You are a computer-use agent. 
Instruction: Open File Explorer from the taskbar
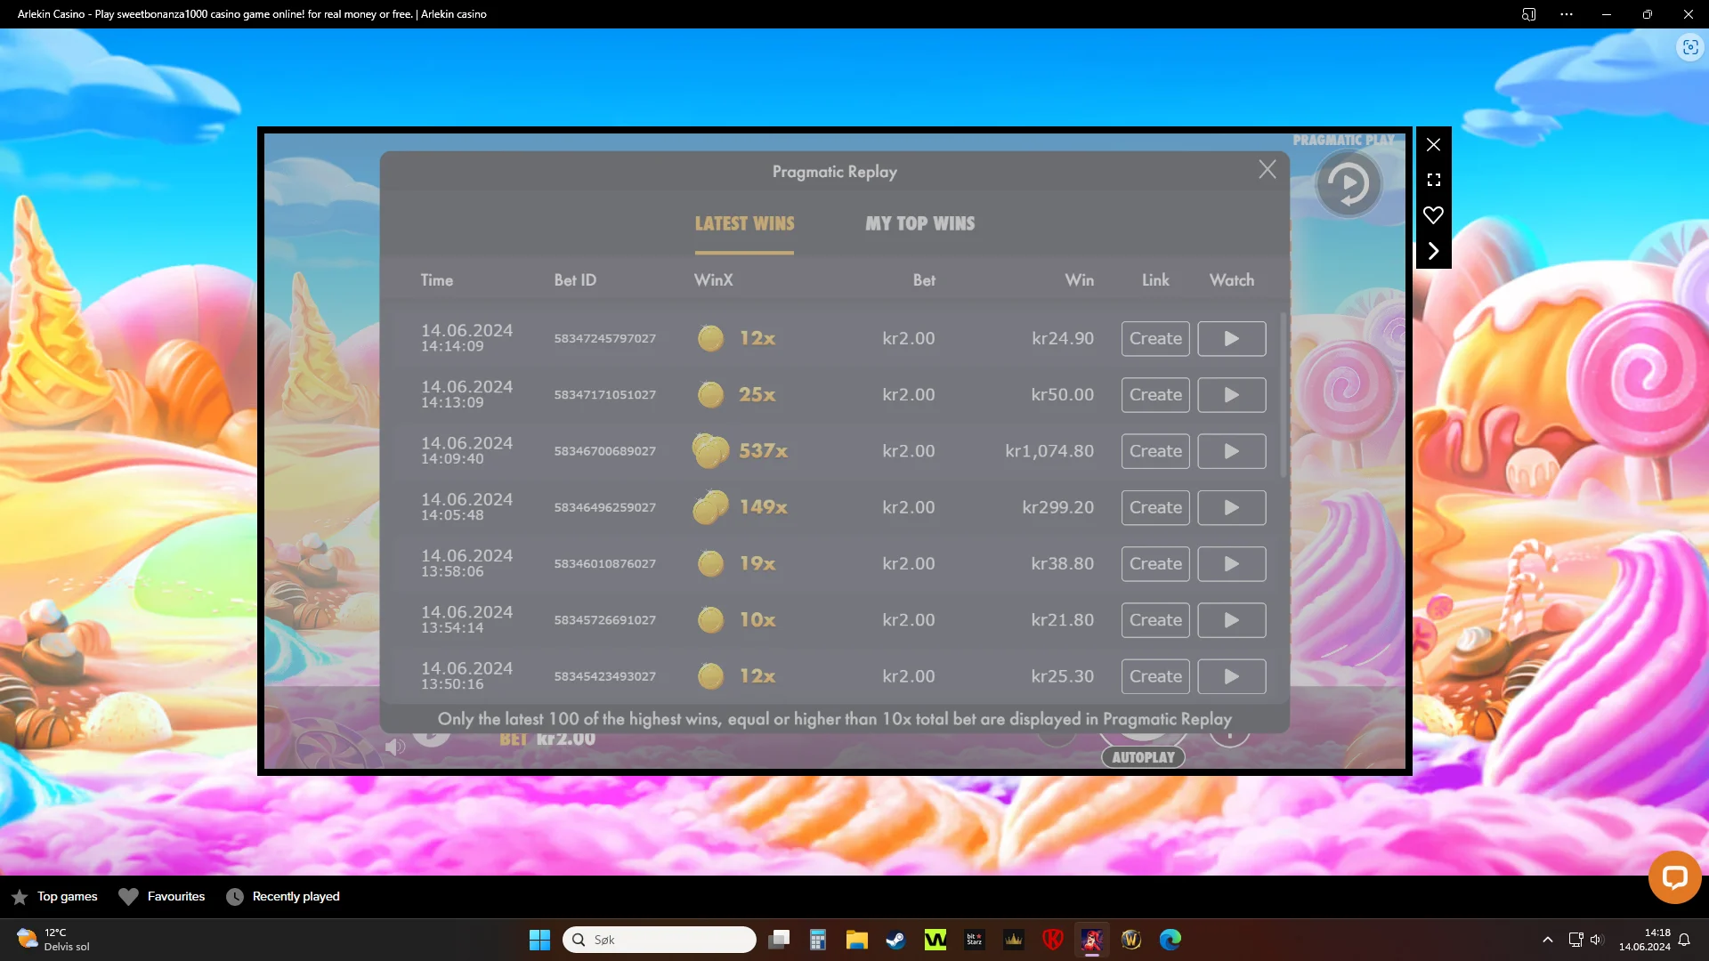pyautogui.click(x=857, y=940)
